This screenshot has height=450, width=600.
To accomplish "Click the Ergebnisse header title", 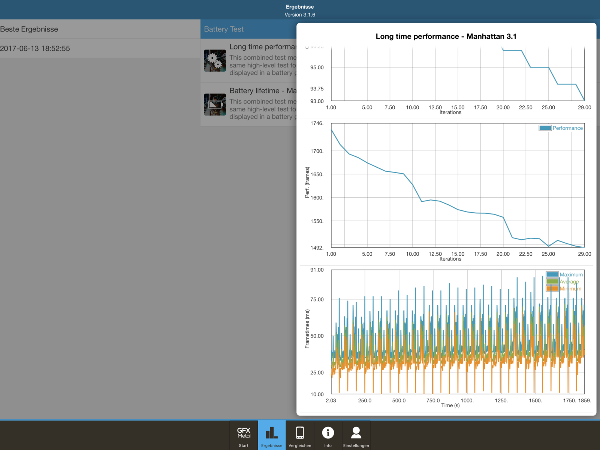I will pos(300,7).
